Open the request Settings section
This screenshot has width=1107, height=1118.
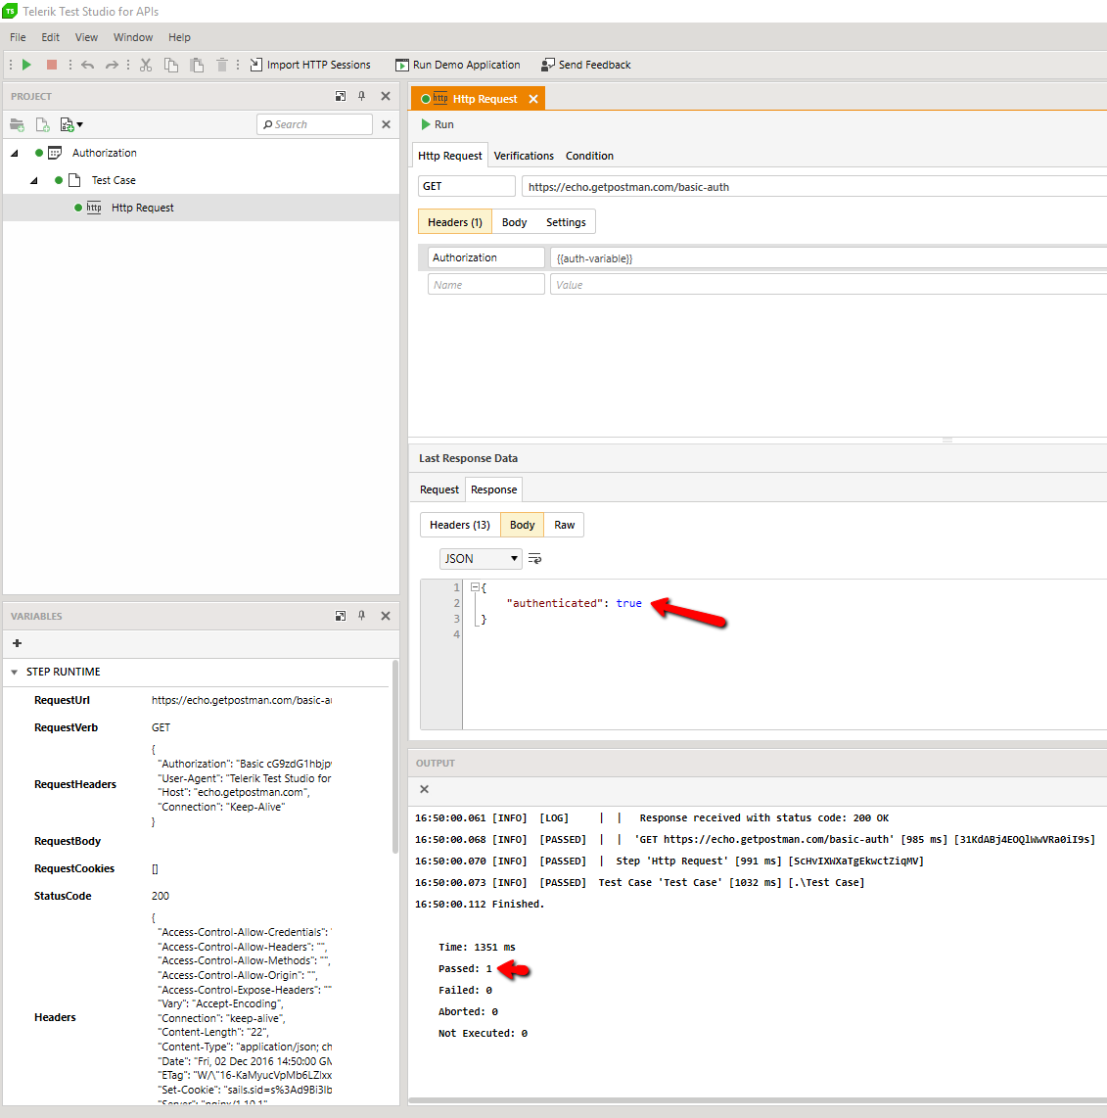566,222
